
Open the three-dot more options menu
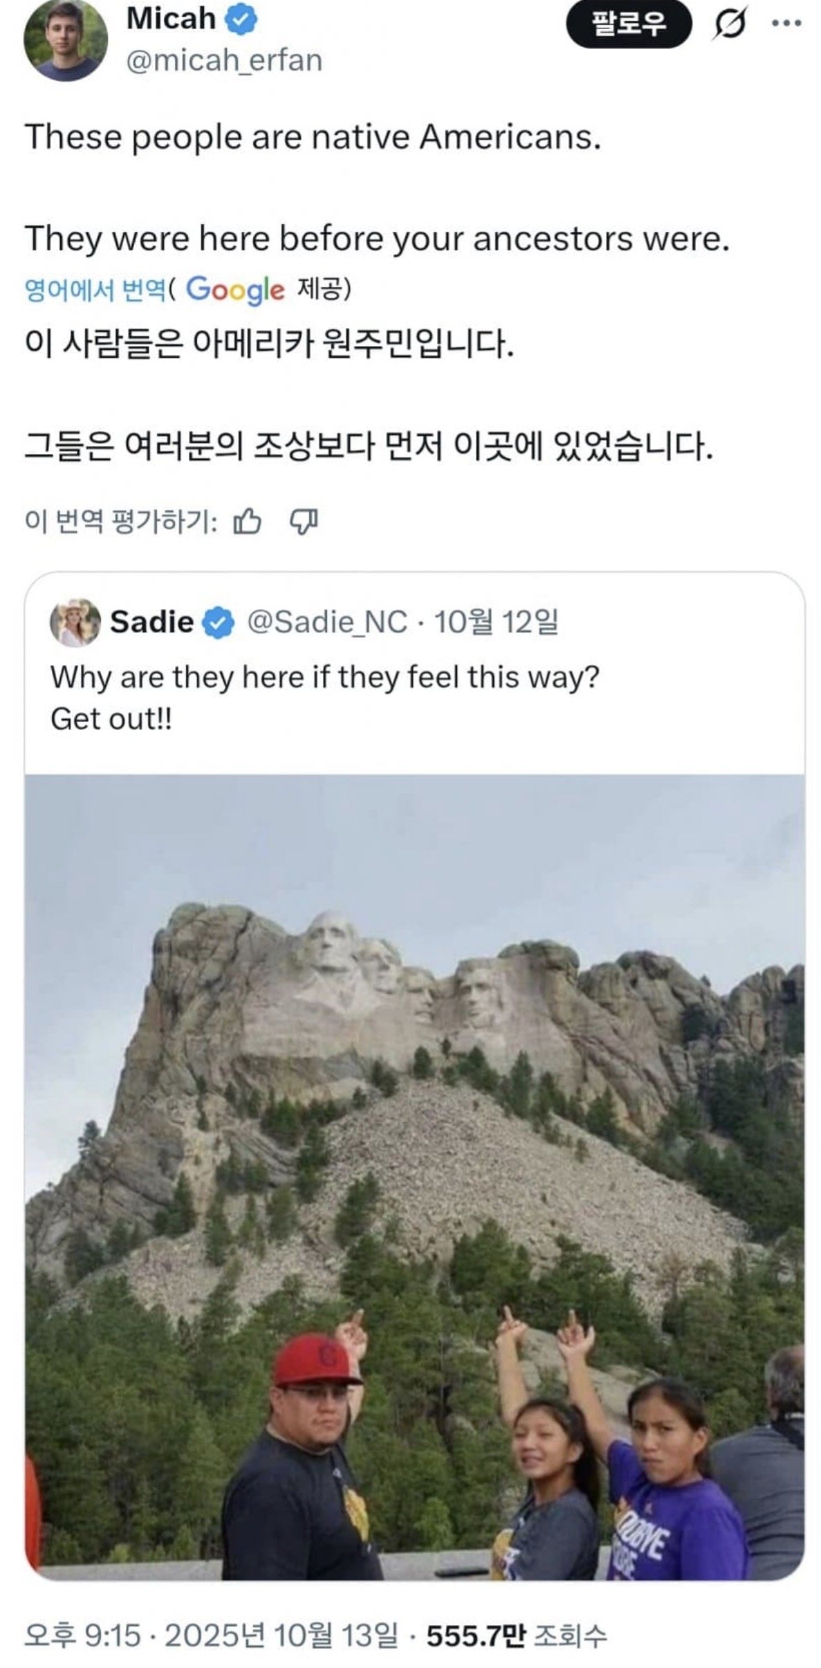click(x=786, y=24)
